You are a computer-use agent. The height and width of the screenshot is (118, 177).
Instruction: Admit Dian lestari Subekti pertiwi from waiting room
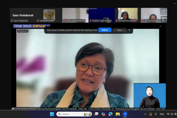point(105,30)
